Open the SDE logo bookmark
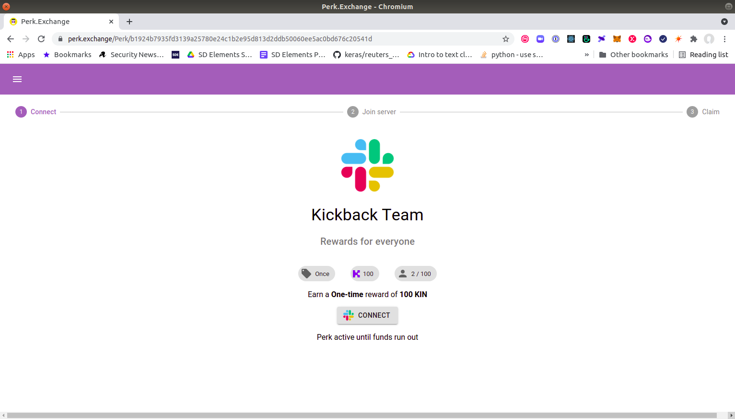 coord(175,55)
